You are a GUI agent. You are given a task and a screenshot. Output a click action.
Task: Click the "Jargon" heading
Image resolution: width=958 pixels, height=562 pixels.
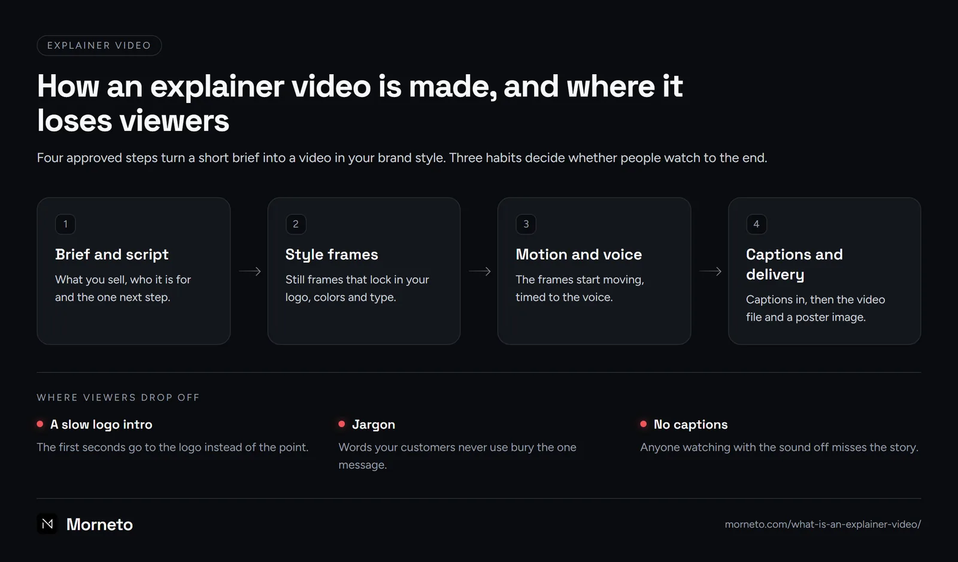[374, 424]
